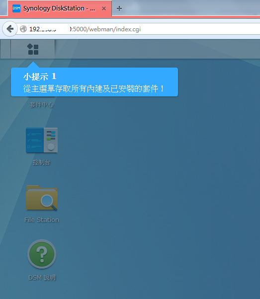
Task: Launch File Station folder icon
Action: click(x=42, y=198)
